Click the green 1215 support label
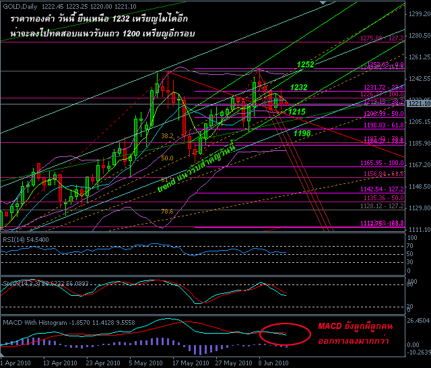The width and height of the screenshot is (431, 368). [x=297, y=112]
